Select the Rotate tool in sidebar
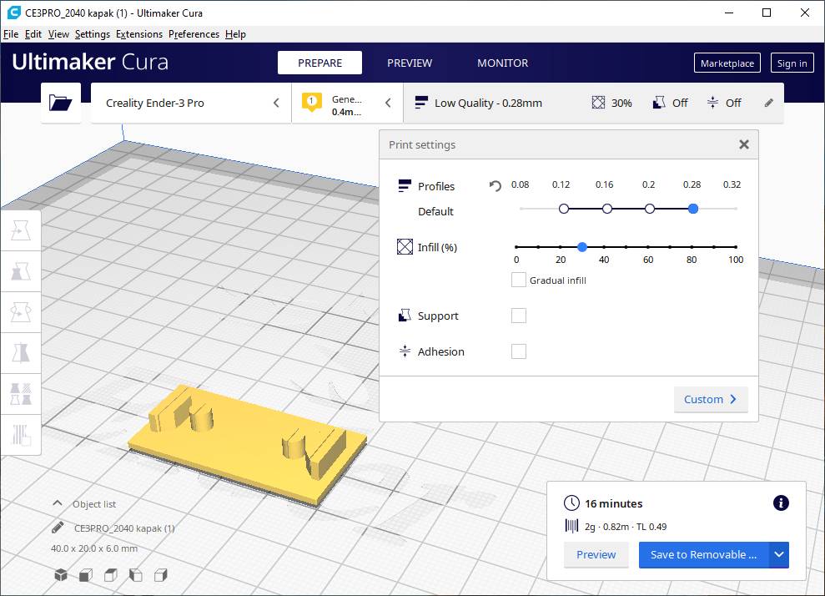The image size is (825, 596). 21,312
